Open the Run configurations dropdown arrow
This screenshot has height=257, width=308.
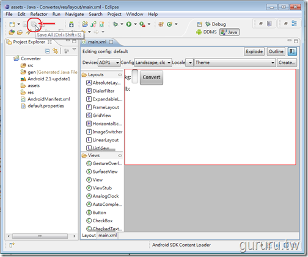[x=135, y=24]
